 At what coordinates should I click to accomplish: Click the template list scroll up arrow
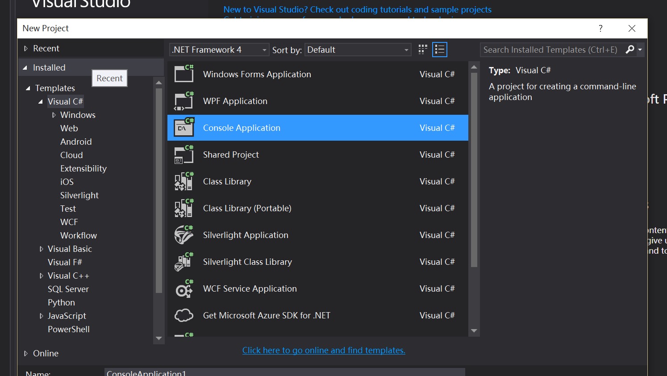474,67
